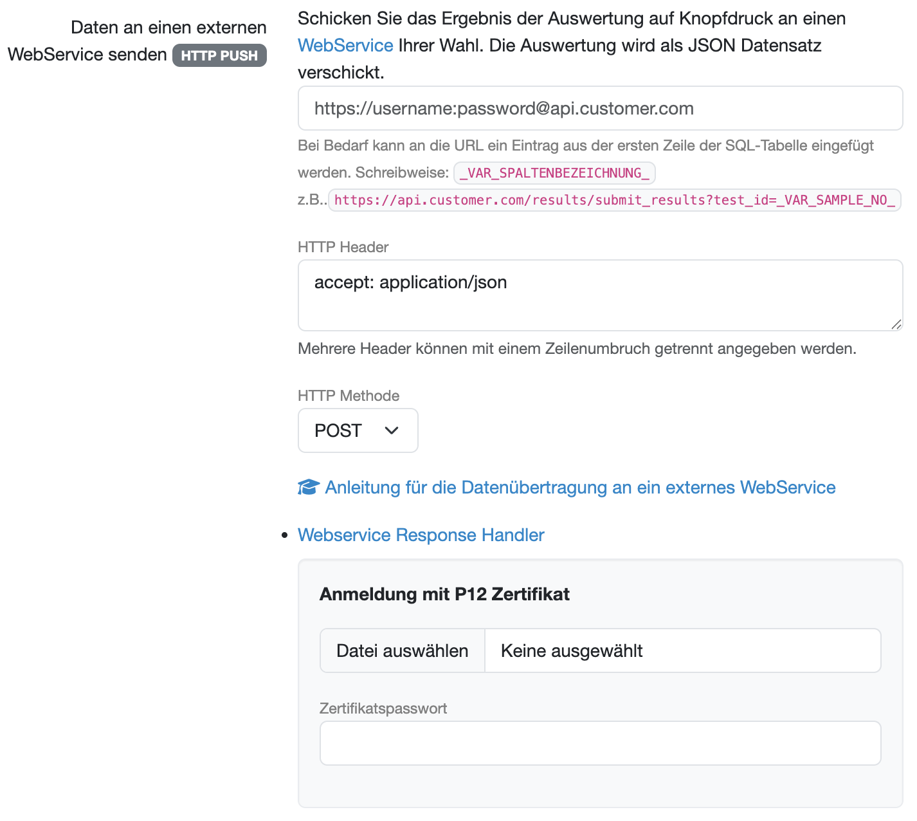Image resolution: width=917 pixels, height=821 pixels.
Task: Open the HTTP Methode select box
Action: coord(358,430)
